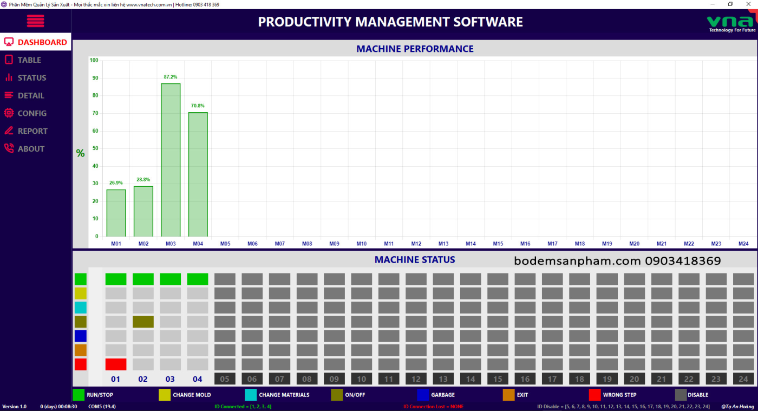The width and height of the screenshot is (758, 411).
Task: Click the M02 bar showing 28.8%
Action: coord(143,211)
